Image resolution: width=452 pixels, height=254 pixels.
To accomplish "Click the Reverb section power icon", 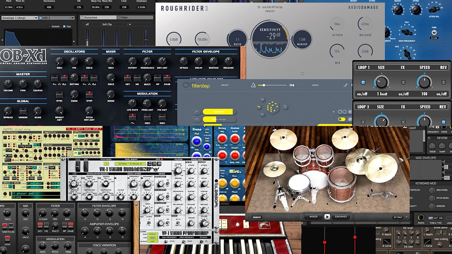I will 429,138.
